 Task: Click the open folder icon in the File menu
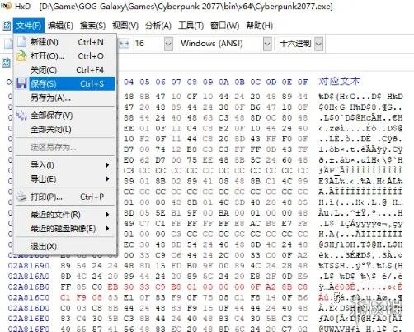(x=21, y=56)
